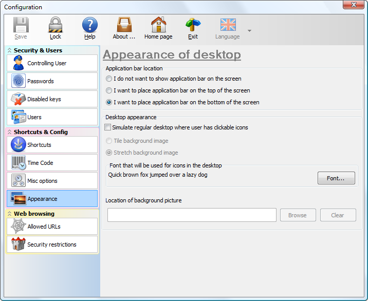This screenshot has height=301, width=368.
Task: Collapse the Web browsing group
Action: coord(9,214)
